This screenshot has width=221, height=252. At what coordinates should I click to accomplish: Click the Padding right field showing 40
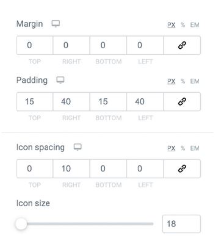(x=71, y=101)
